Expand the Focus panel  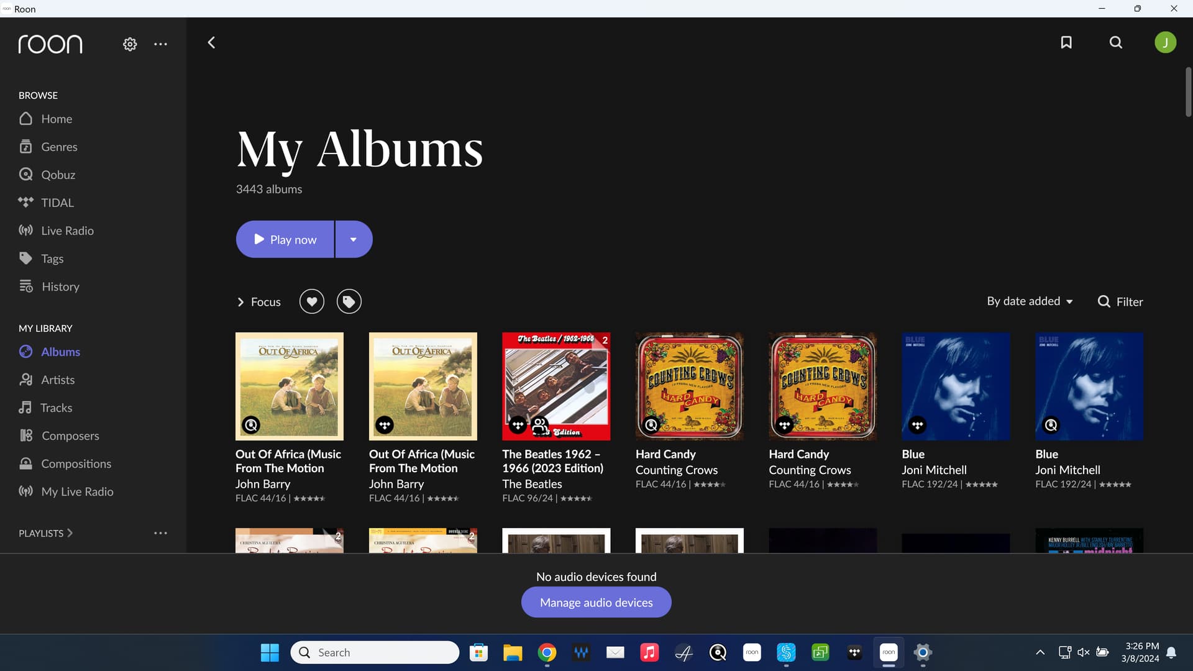coord(258,301)
